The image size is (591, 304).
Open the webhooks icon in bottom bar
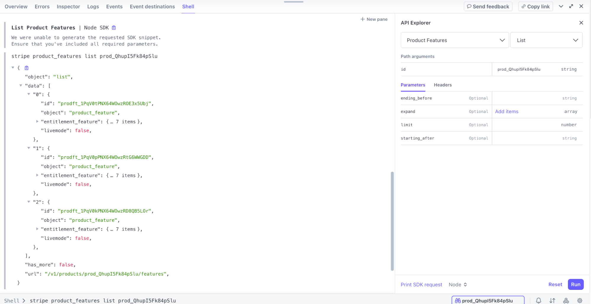coord(566,300)
